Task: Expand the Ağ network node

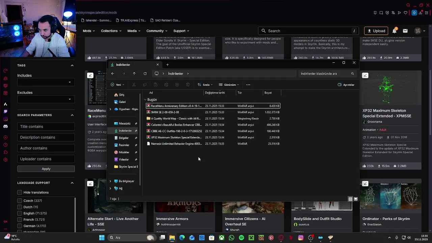Action: [110, 188]
